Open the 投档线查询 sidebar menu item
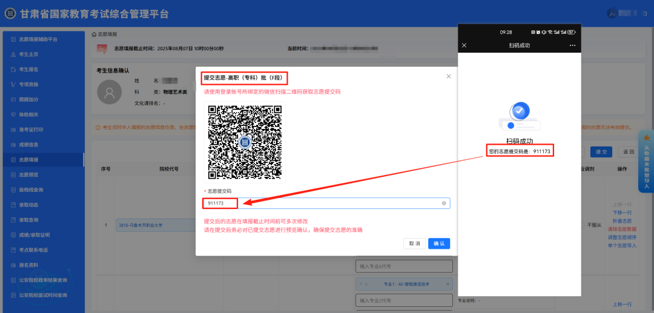 point(44,189)
